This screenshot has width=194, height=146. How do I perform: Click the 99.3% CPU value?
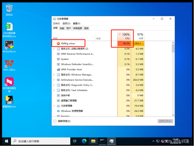[x=126, y=43]
